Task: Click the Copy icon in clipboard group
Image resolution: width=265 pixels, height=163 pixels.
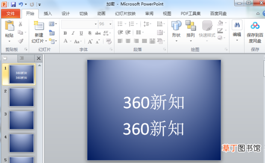Action: coord(20,32)
